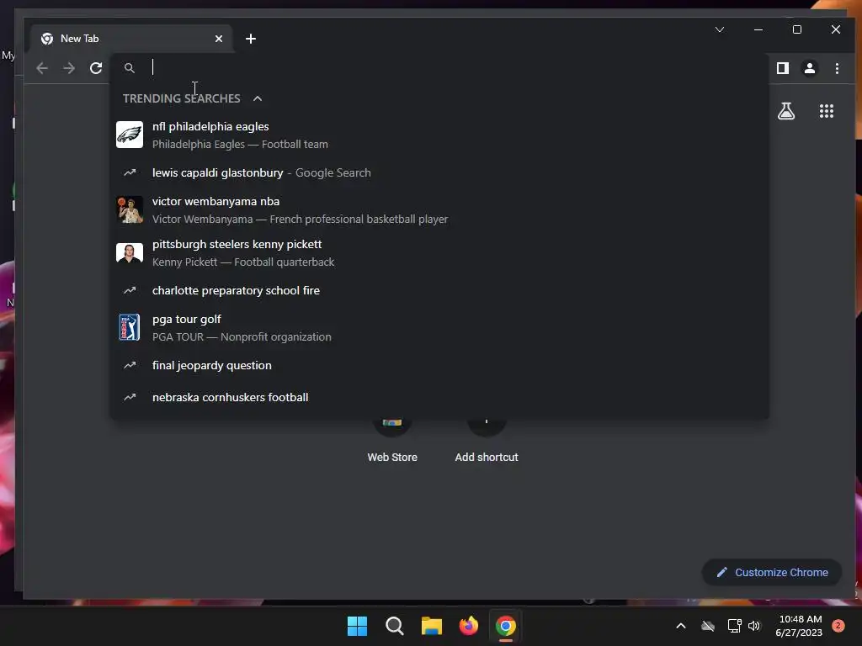Launch Firefox from the taskbar

(x=469, y=626)
